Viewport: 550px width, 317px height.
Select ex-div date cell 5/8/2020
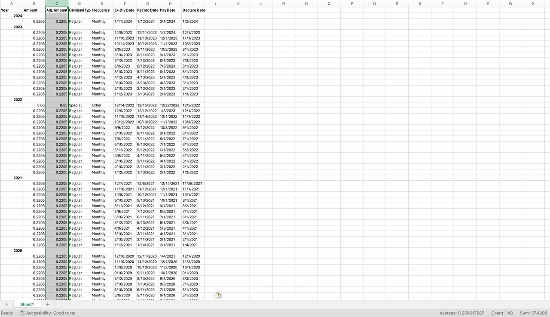tap(125, 295)
